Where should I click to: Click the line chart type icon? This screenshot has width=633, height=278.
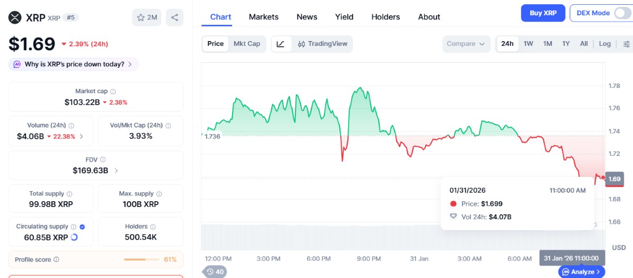(x=281, y=44)
